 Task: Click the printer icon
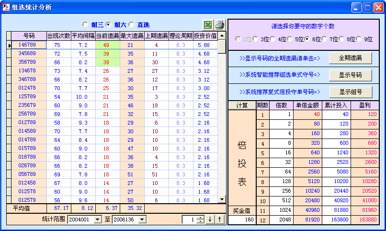point(220,25)
